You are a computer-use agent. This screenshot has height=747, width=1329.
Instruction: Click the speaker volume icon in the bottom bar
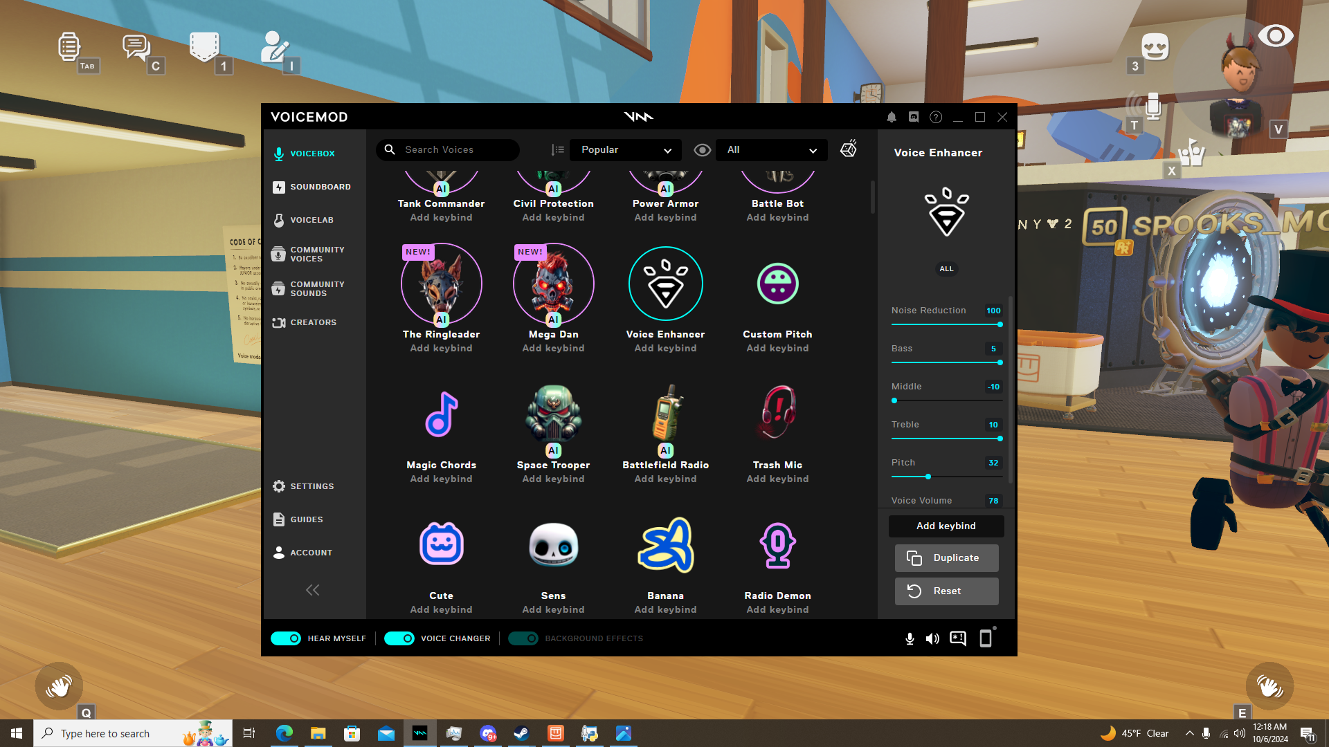click(932, 638)
